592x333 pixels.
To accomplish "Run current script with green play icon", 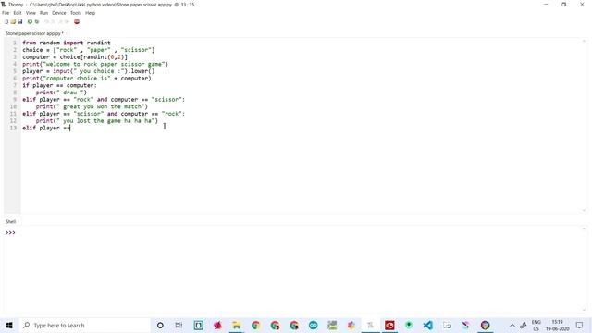I will pos(30,22).
